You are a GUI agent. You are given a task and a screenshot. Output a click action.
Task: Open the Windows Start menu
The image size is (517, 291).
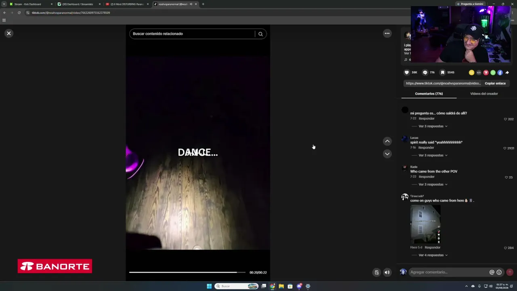(x=209, y=286)
